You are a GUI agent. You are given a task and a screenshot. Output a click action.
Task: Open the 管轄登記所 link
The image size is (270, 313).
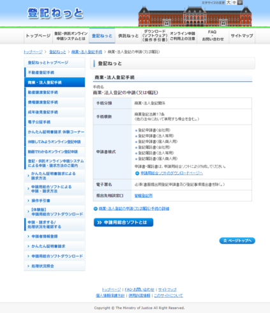[144, 195]
